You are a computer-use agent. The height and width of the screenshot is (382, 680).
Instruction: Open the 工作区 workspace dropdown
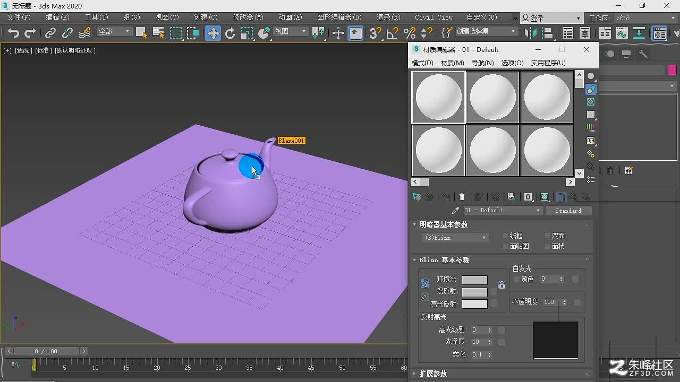click(x=646, y=18)
